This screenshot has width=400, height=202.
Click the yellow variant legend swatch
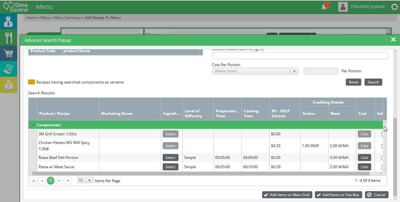(32, 82)
